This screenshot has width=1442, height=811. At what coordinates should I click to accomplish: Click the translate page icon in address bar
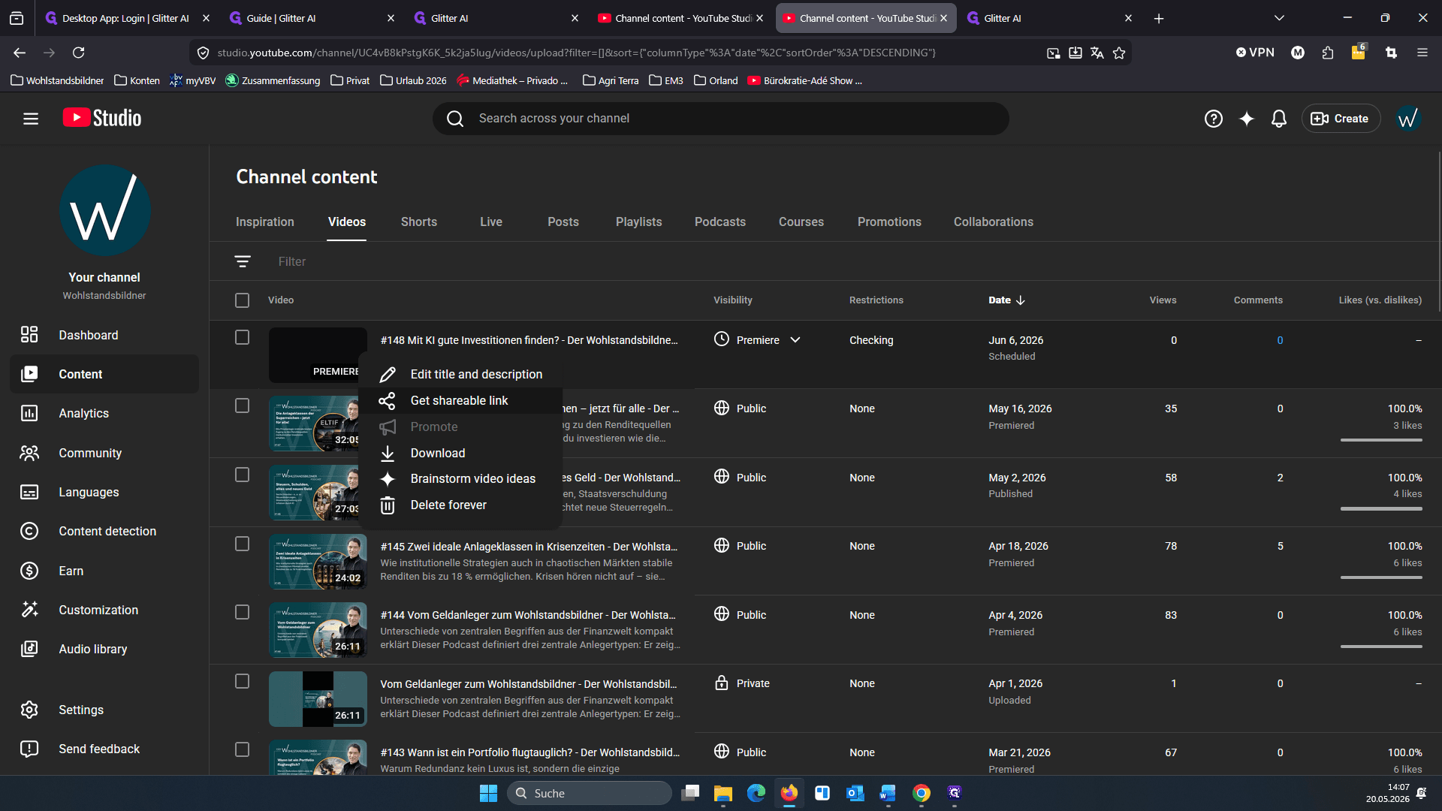(x=1097, y=53)
